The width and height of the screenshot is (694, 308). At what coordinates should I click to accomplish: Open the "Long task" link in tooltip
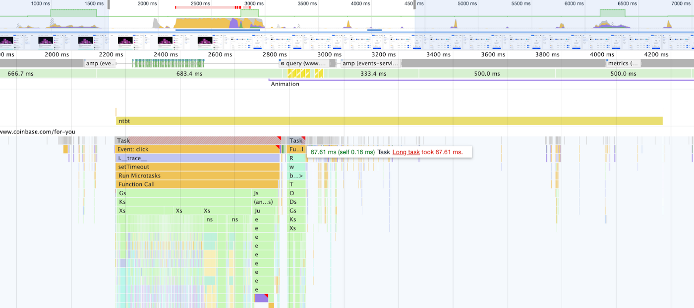point(406,152)
